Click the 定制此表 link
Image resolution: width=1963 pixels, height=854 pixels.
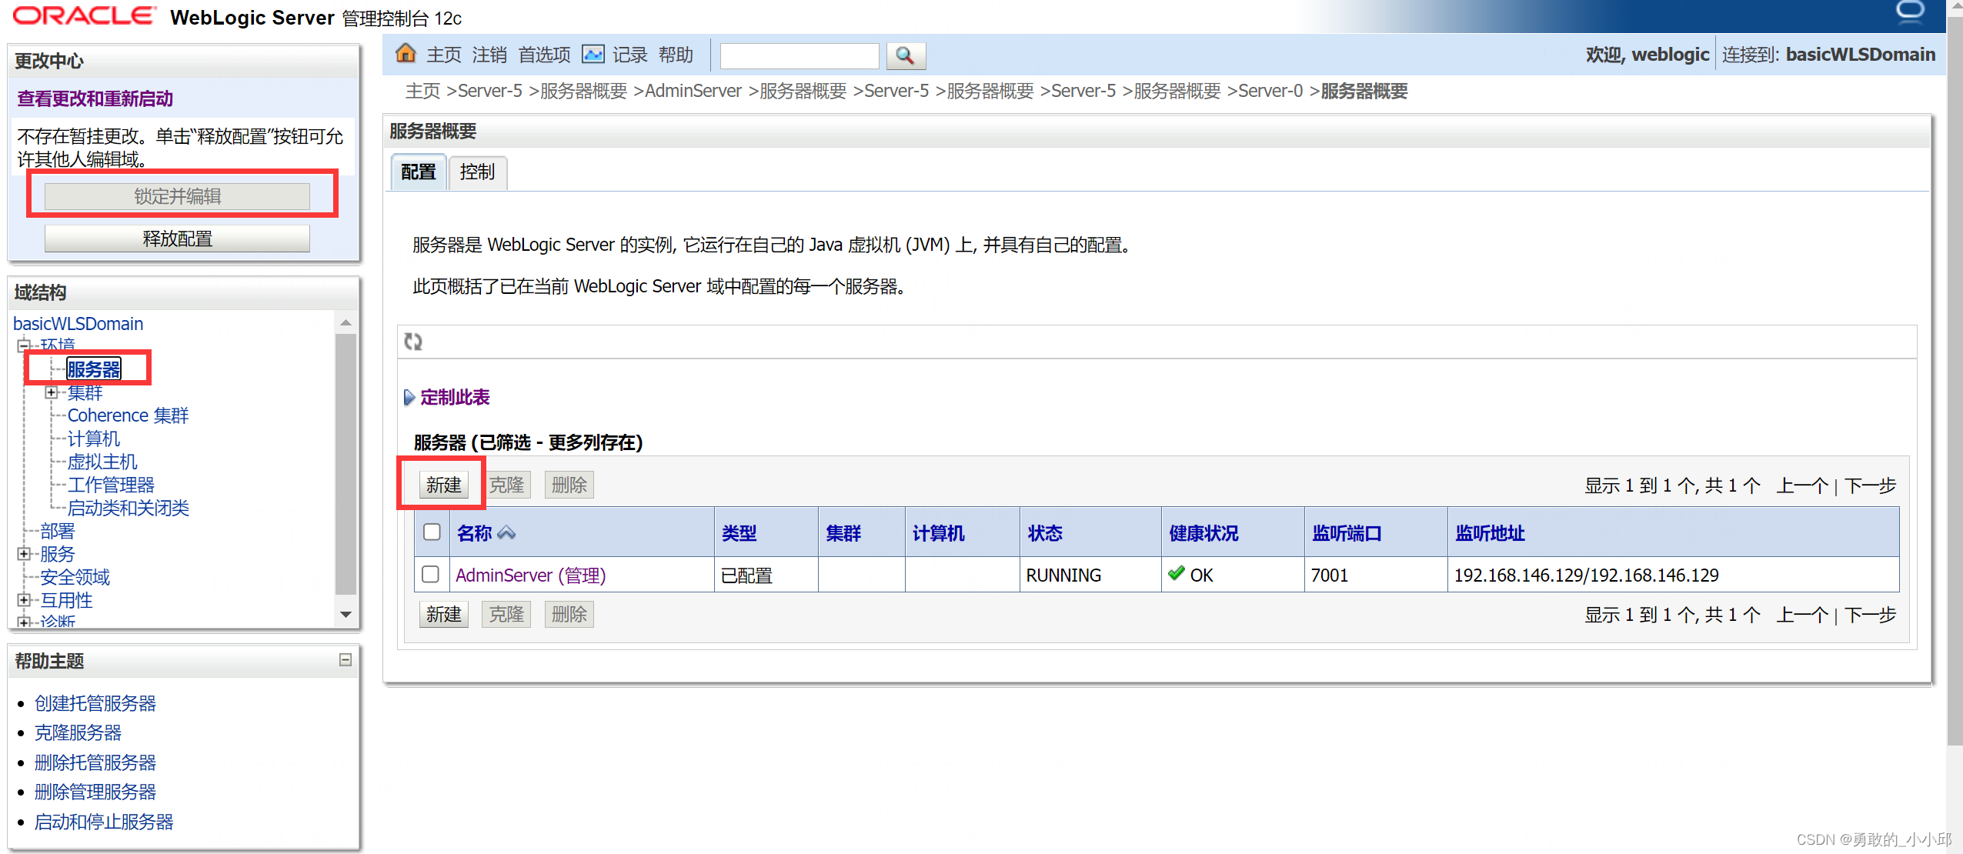click(x=455, y=397)
